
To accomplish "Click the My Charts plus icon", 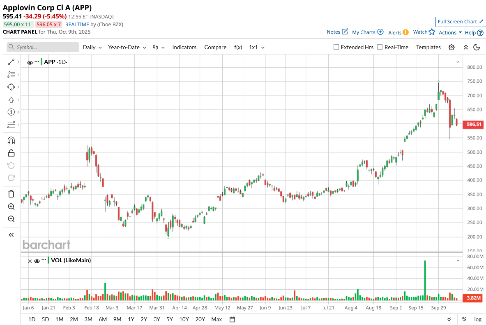I will (380, 32).
